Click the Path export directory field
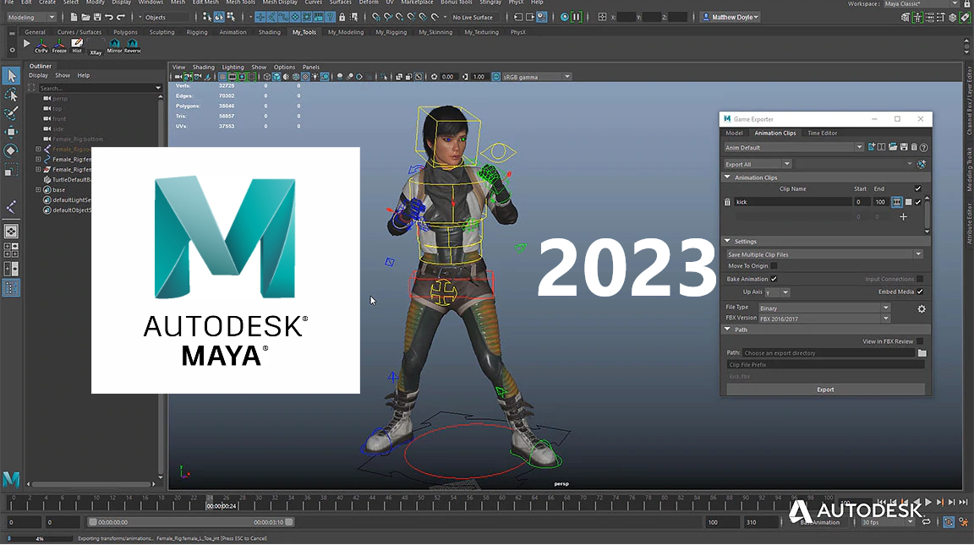974x545 pixels. click(829, 353)
